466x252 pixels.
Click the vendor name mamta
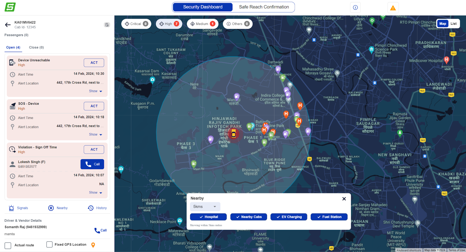coord(10,234)
